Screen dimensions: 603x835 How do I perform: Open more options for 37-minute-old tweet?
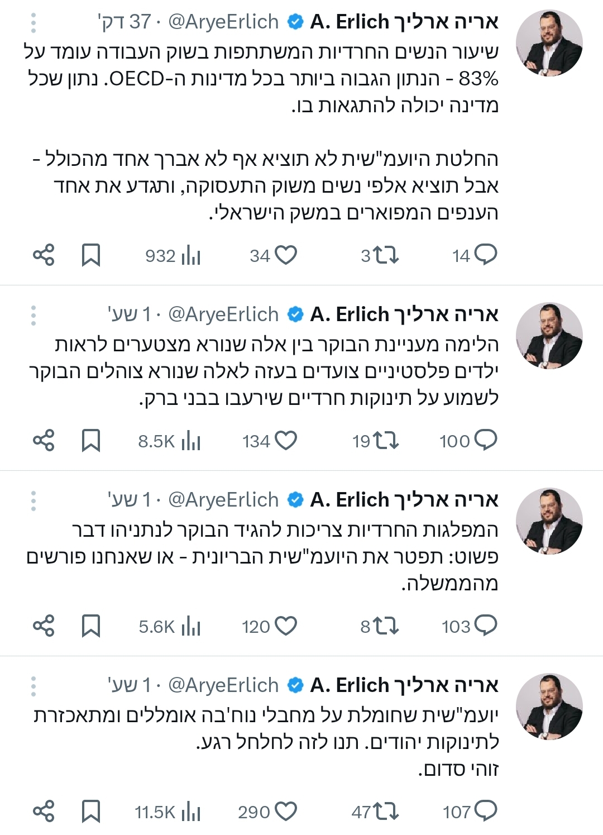[33, 22]
